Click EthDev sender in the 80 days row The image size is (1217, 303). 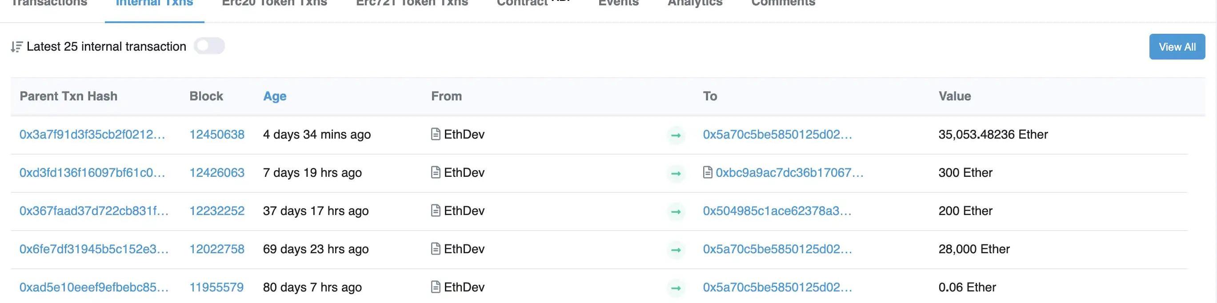tap(464, 287)
